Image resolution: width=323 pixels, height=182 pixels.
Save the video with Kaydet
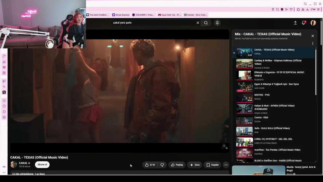(x=212, y=165)
